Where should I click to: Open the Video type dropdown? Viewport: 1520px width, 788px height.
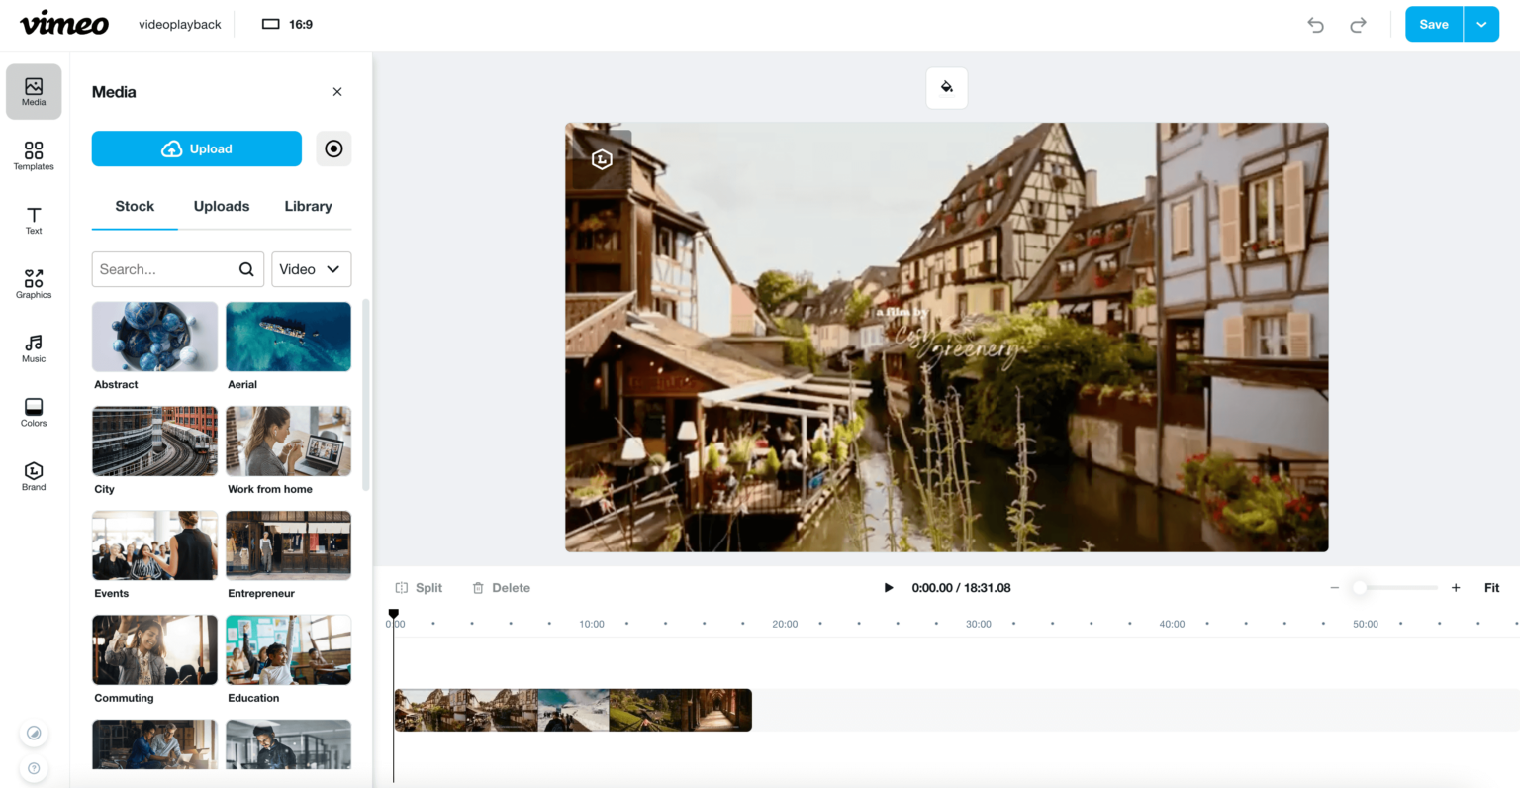click(311, 268)
